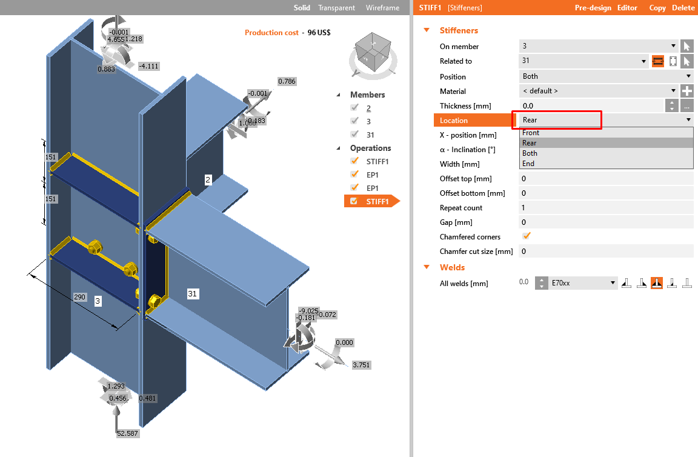Pick the left-side fillet weld icon
This screenshot has width=698, height=457.
tap(627, 282)
